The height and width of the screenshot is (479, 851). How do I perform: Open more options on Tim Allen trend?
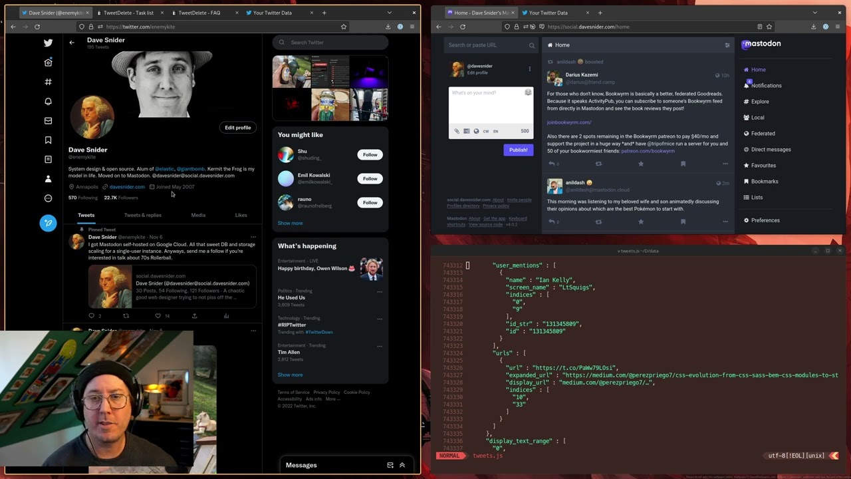point(380,346)
